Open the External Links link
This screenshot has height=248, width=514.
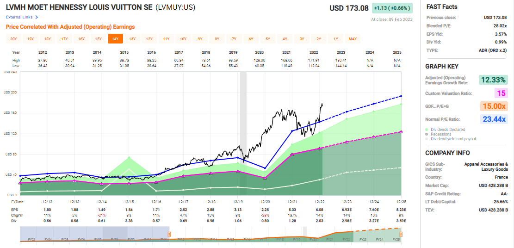pyautogui.click(x=19, y=17)
